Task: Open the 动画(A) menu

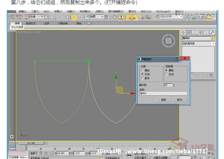Action: [100, 11]
